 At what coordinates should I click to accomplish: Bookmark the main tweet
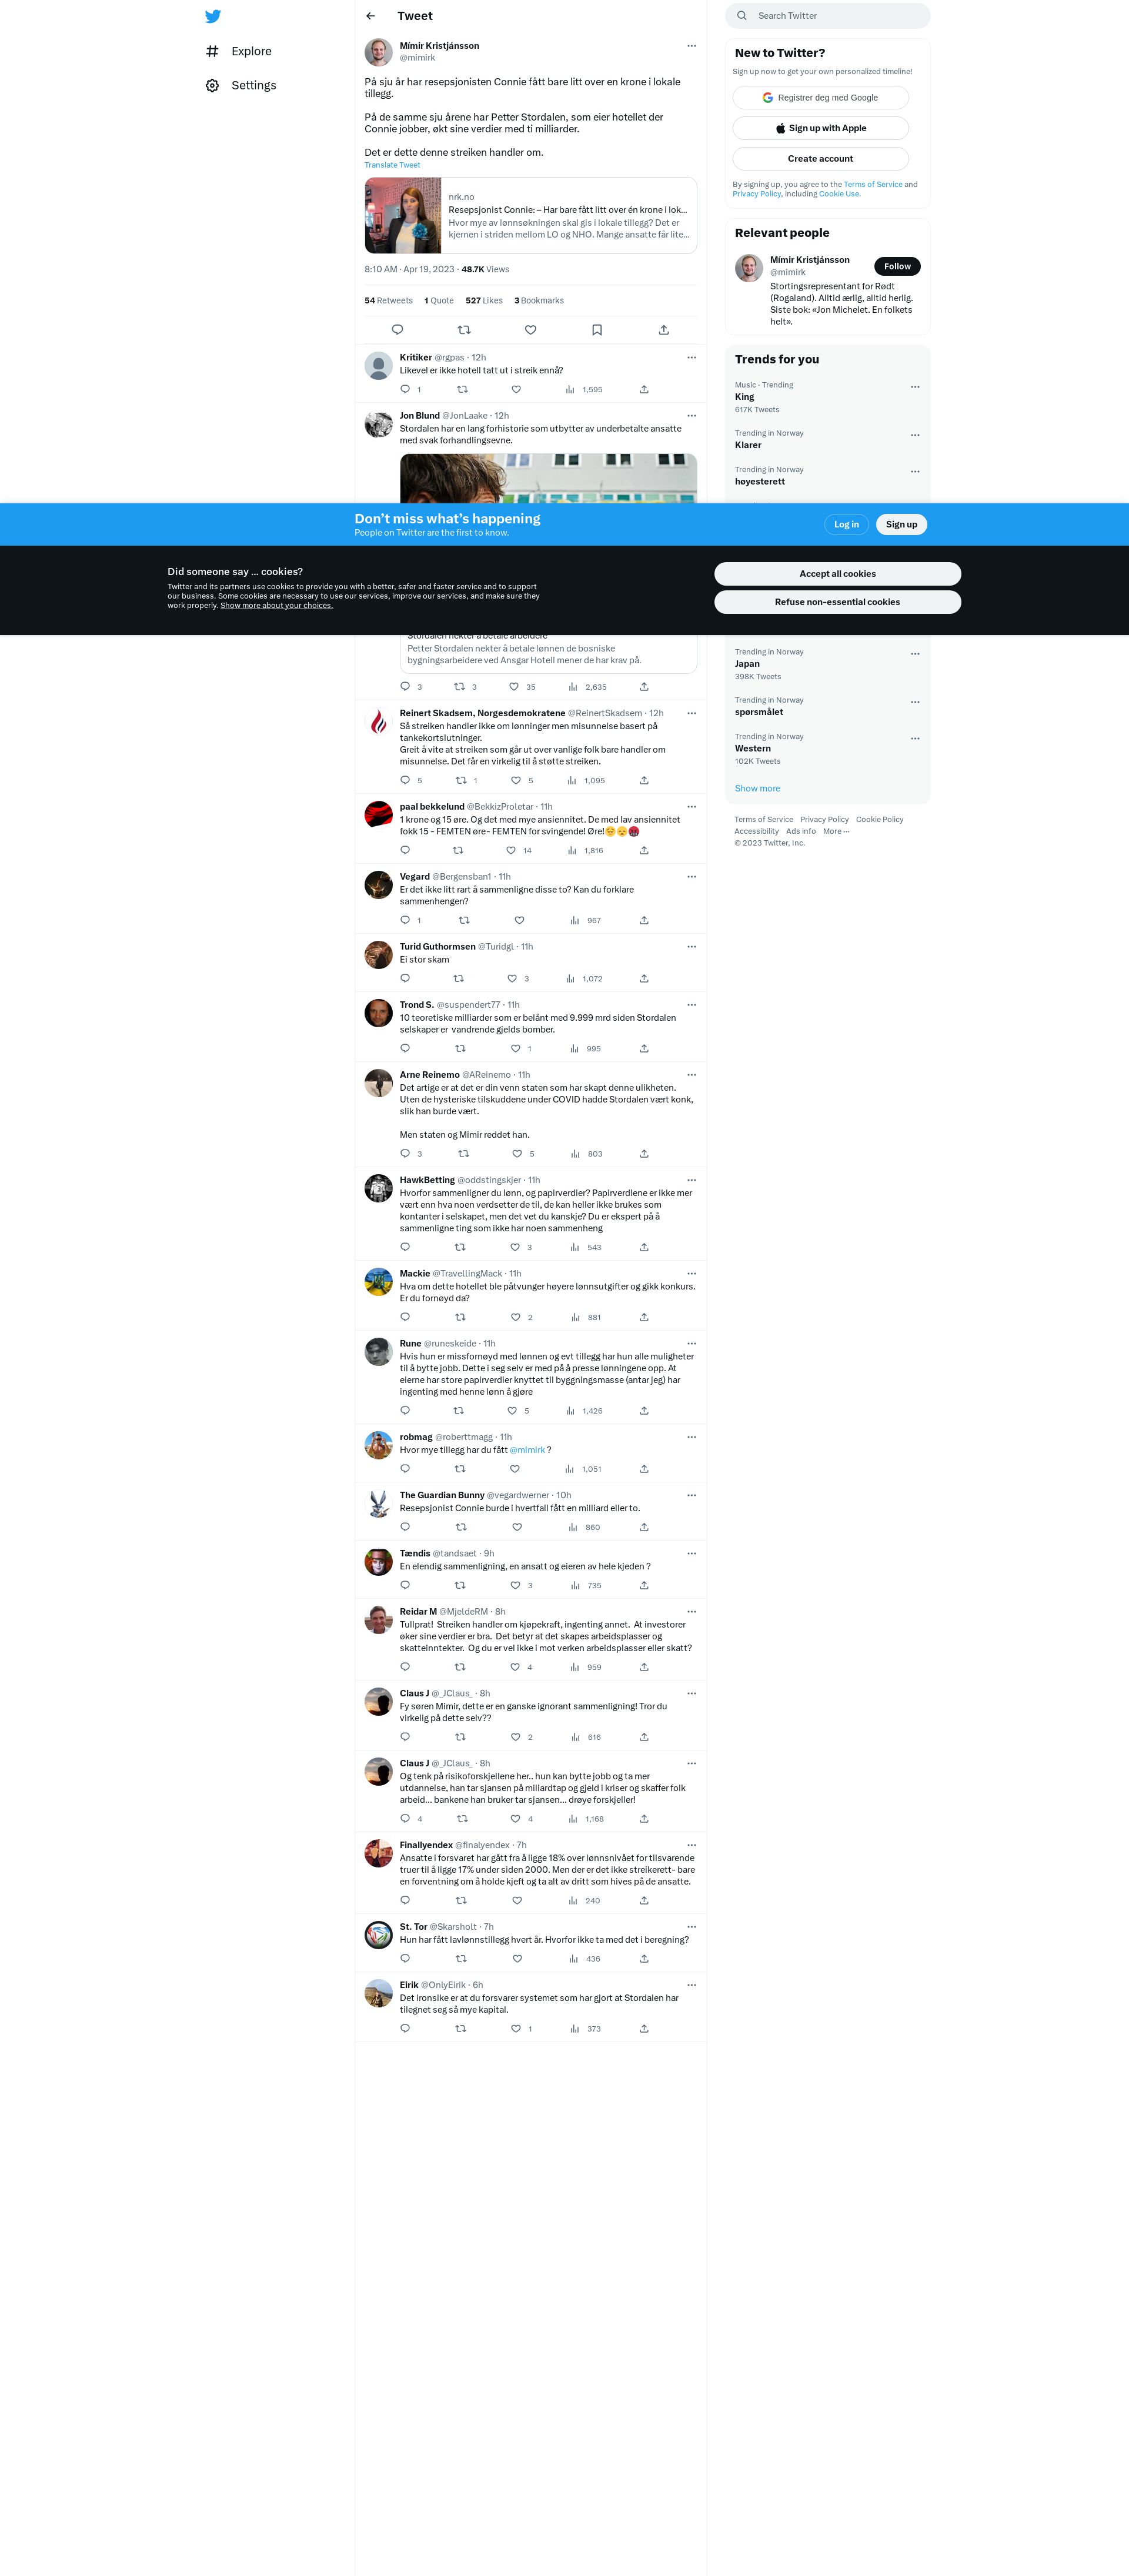(x=597, y=330)
